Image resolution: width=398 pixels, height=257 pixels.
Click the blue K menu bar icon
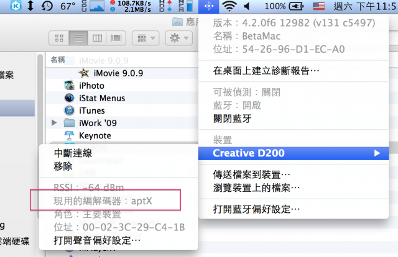tap(16, 6)
